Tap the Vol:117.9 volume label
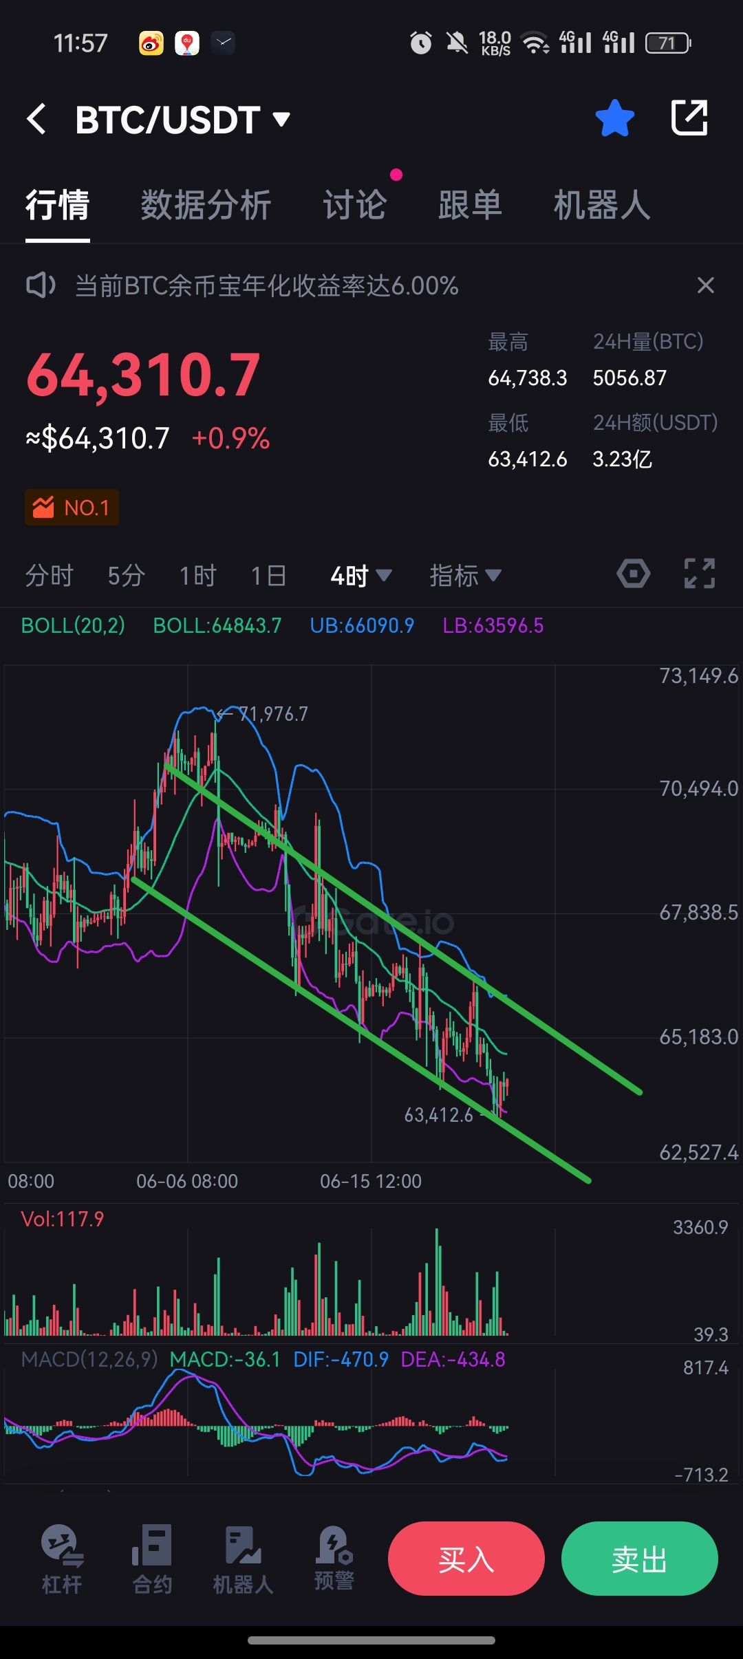 tap(63, 1219)
